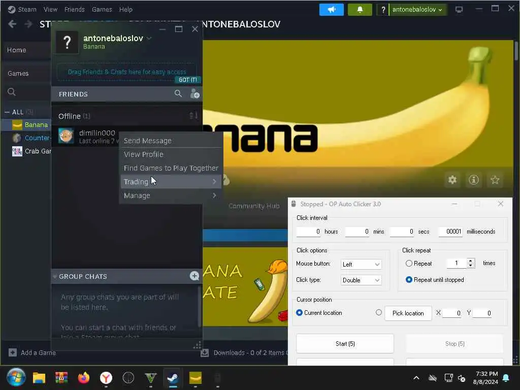This screenshot has width=520, height=390.
Task: Click the mins interval field
Action: tap(357, 232)
